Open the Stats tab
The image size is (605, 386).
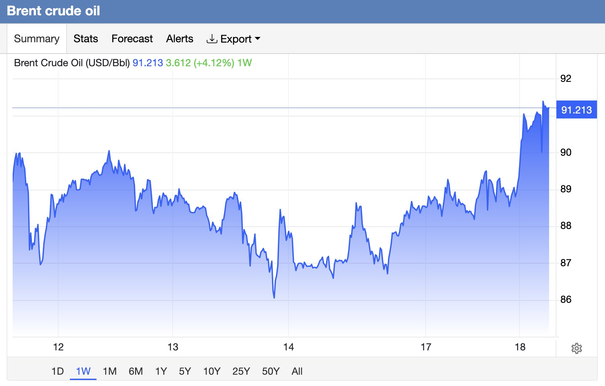(x=86, y=39)
